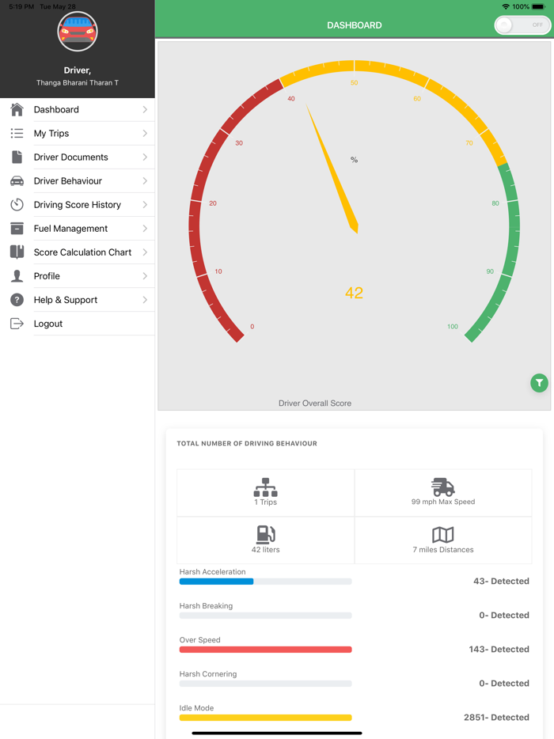Open the Fuel Management menu item
The height and width of the screenshot is (739, 554).
[78, 229]
